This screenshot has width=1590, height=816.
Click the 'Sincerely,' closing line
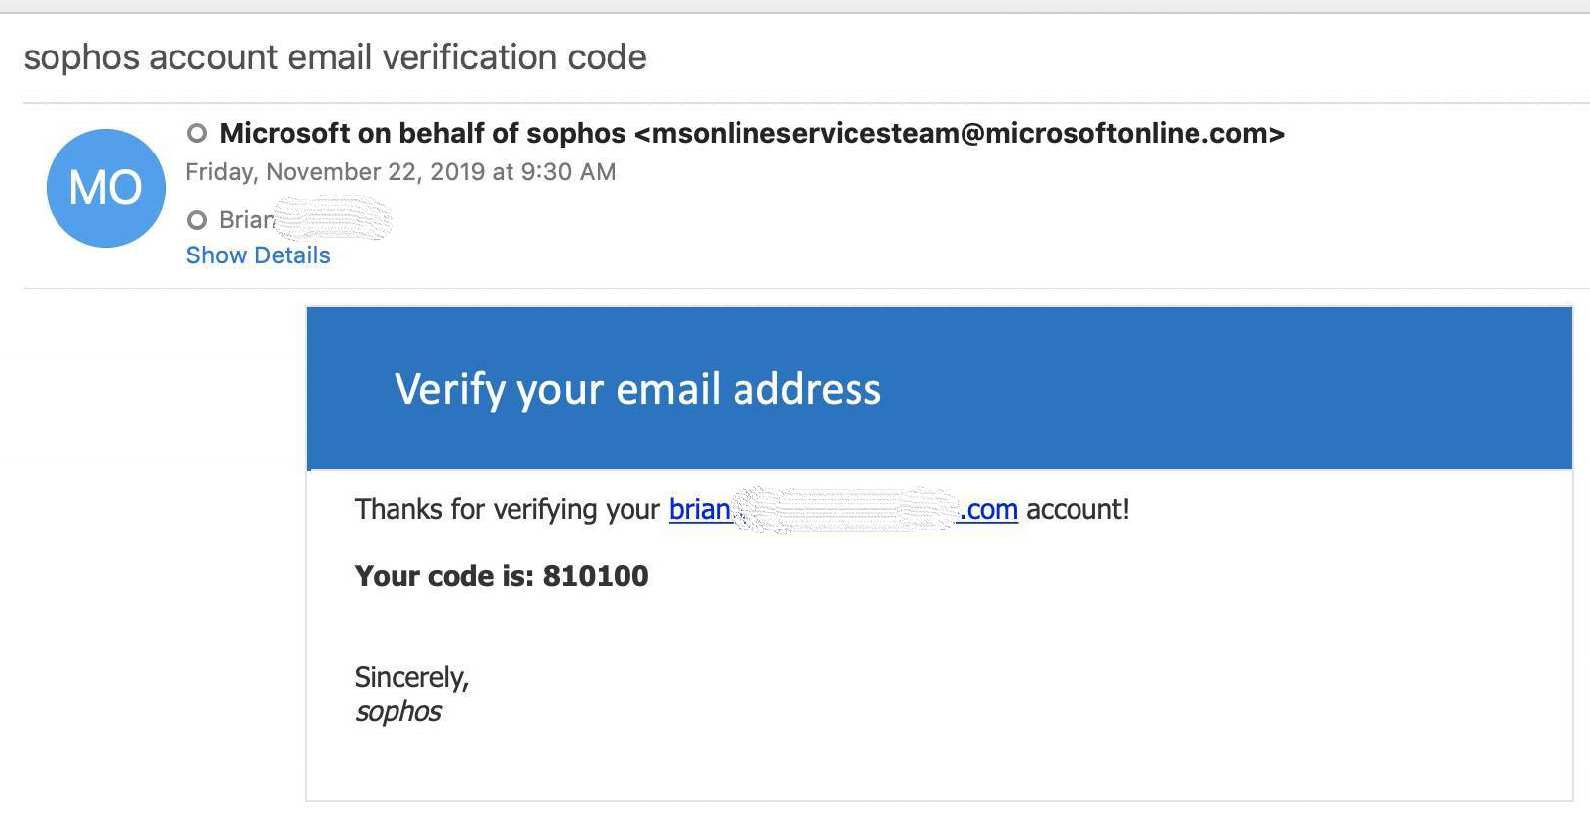tap(411, 677)
